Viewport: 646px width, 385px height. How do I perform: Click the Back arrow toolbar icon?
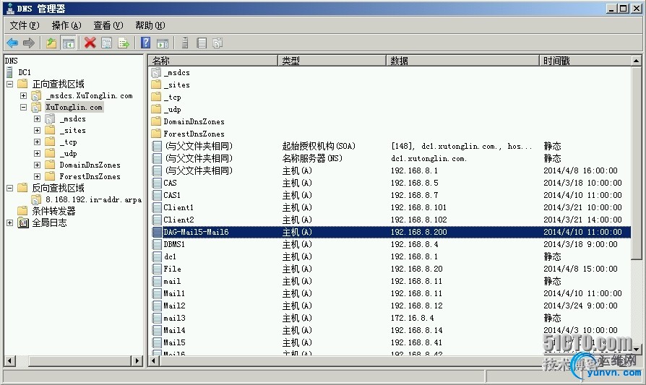12,43
